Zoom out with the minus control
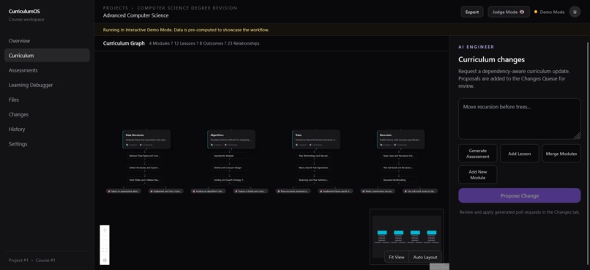Image resolution: width=590 pixels, height=270 pixels. click(x=105, y=240)
